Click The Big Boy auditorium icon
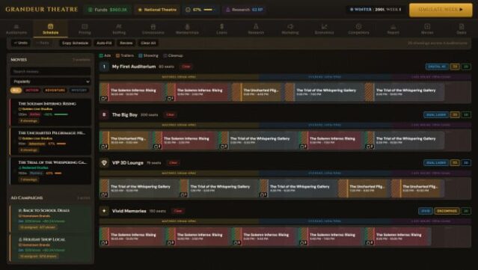This screenshot has width=478, height=270. tap(104, 114)
